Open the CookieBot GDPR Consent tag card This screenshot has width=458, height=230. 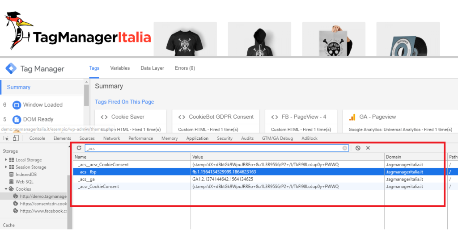[x=216, y=121]
